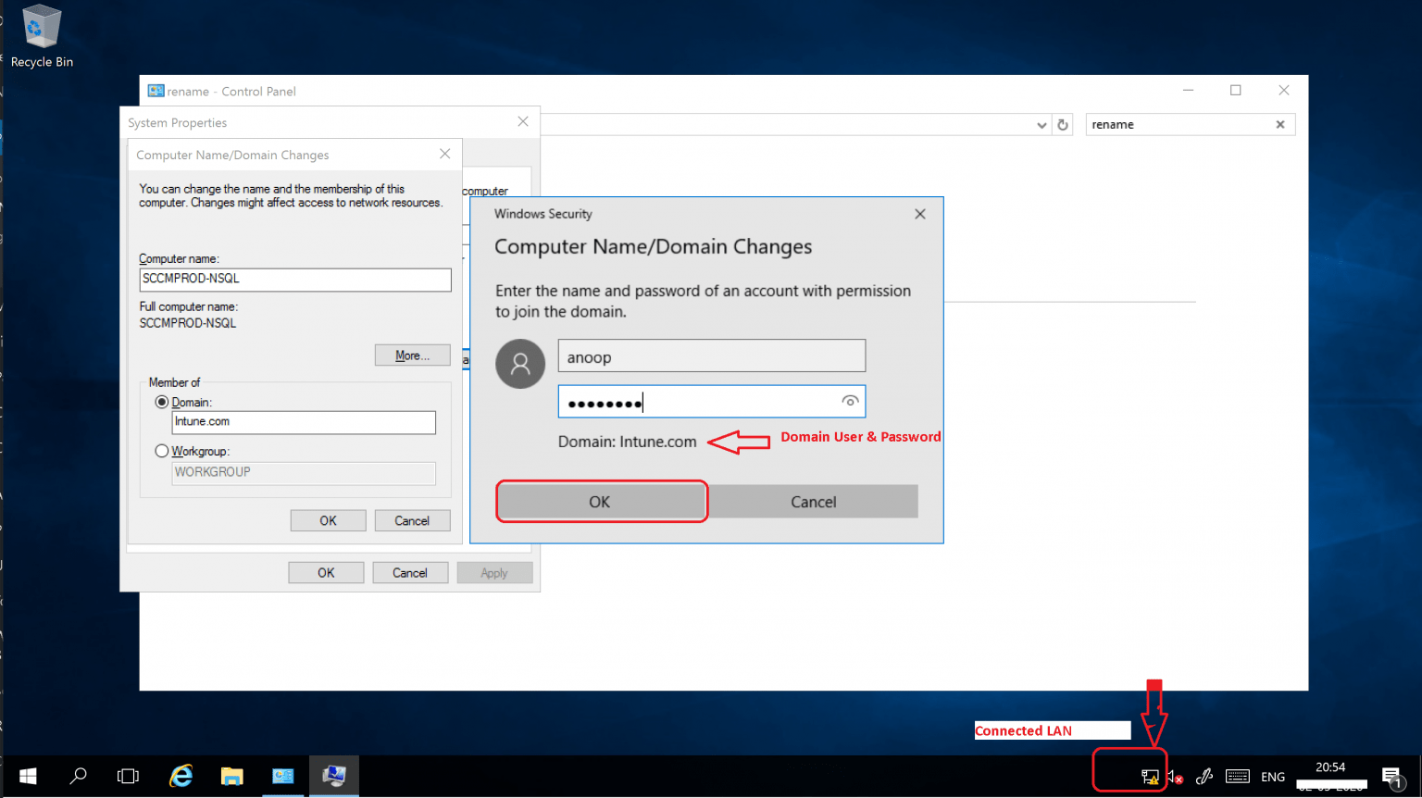Select the Domain radio button

click(162, 401)
